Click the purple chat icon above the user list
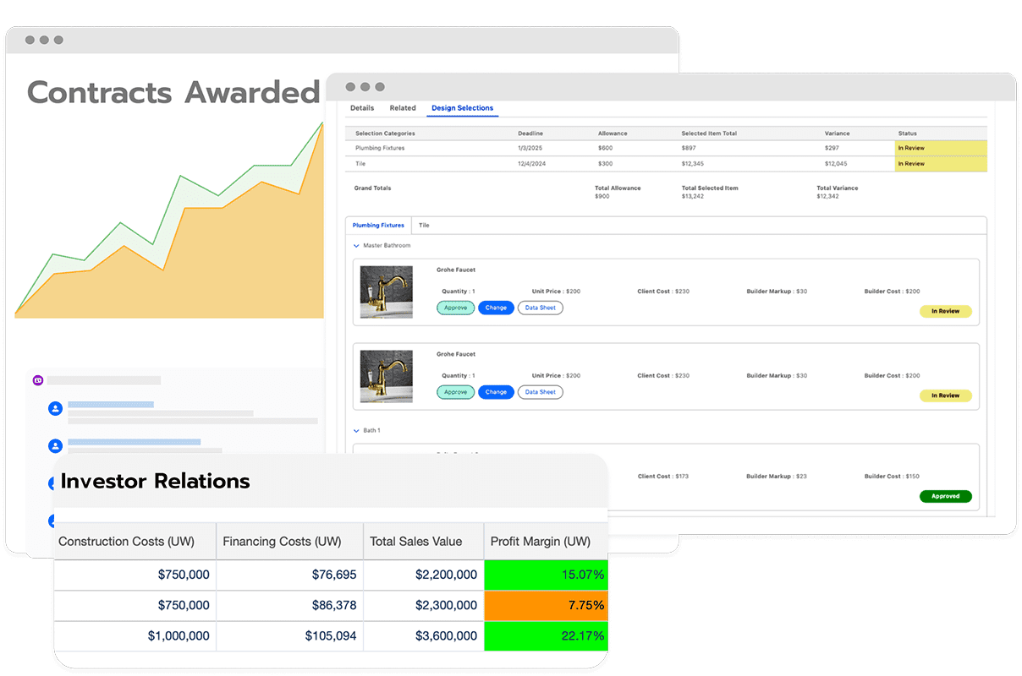The image size is (1022, 676). pyautogui.click(x=38, y=380)
